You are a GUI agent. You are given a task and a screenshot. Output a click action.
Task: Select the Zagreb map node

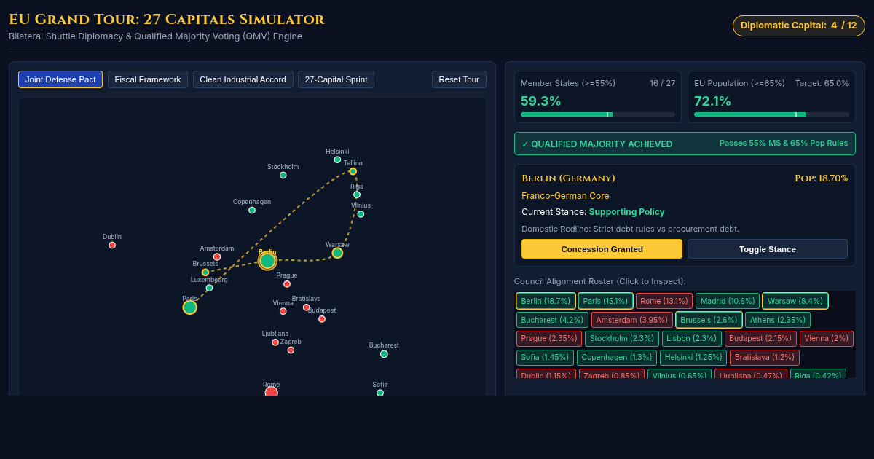[291, 350]
